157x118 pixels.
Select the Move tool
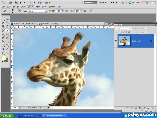7,19
